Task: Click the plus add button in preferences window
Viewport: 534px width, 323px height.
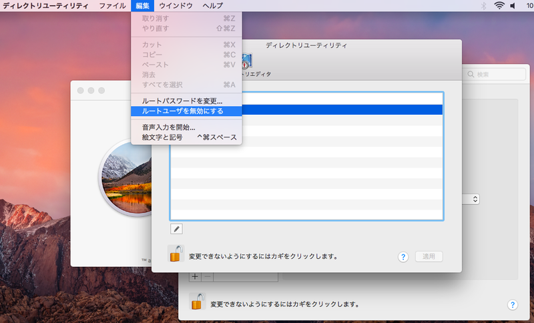Action: (195, 276)
